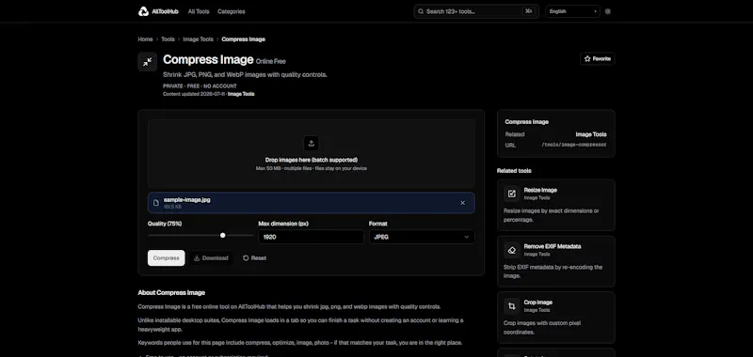The height and width of the screenshot is (357, 753).
Task: Open the Remove EXIF Metadata related tool
Action: pos(556,261)
